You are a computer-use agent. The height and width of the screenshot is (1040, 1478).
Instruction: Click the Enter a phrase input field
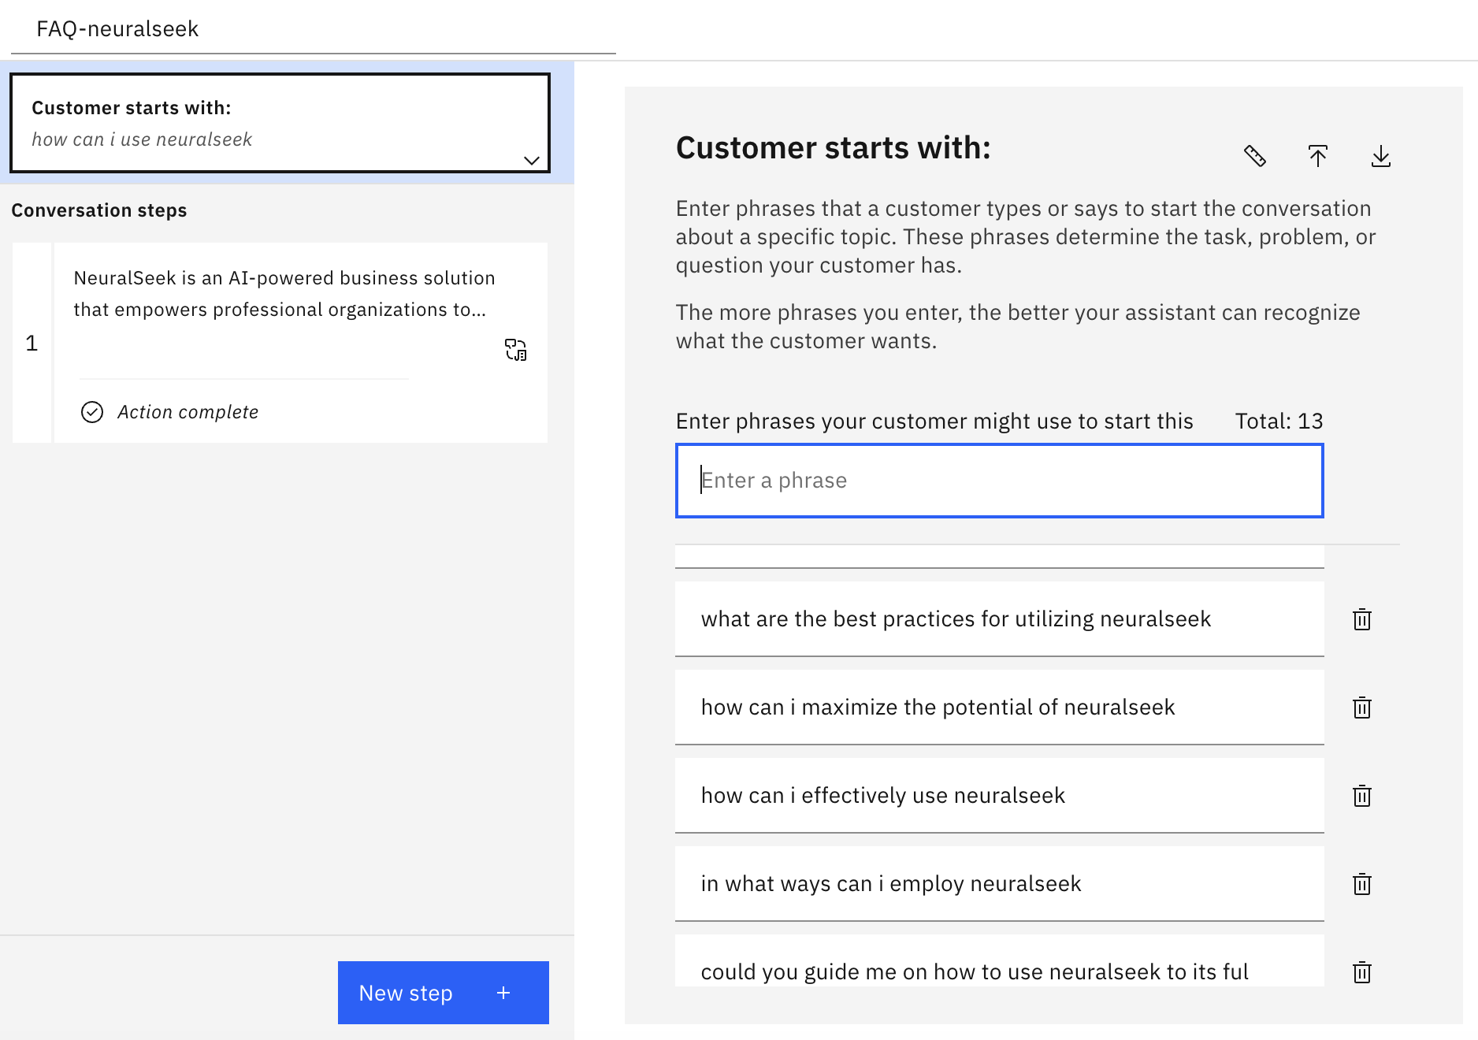pyautogui.click(x=1000, y=481)
